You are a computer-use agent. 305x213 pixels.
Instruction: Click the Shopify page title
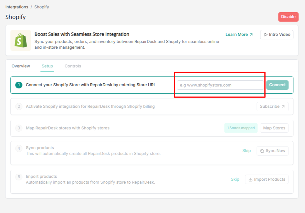[x=16, y=17]
